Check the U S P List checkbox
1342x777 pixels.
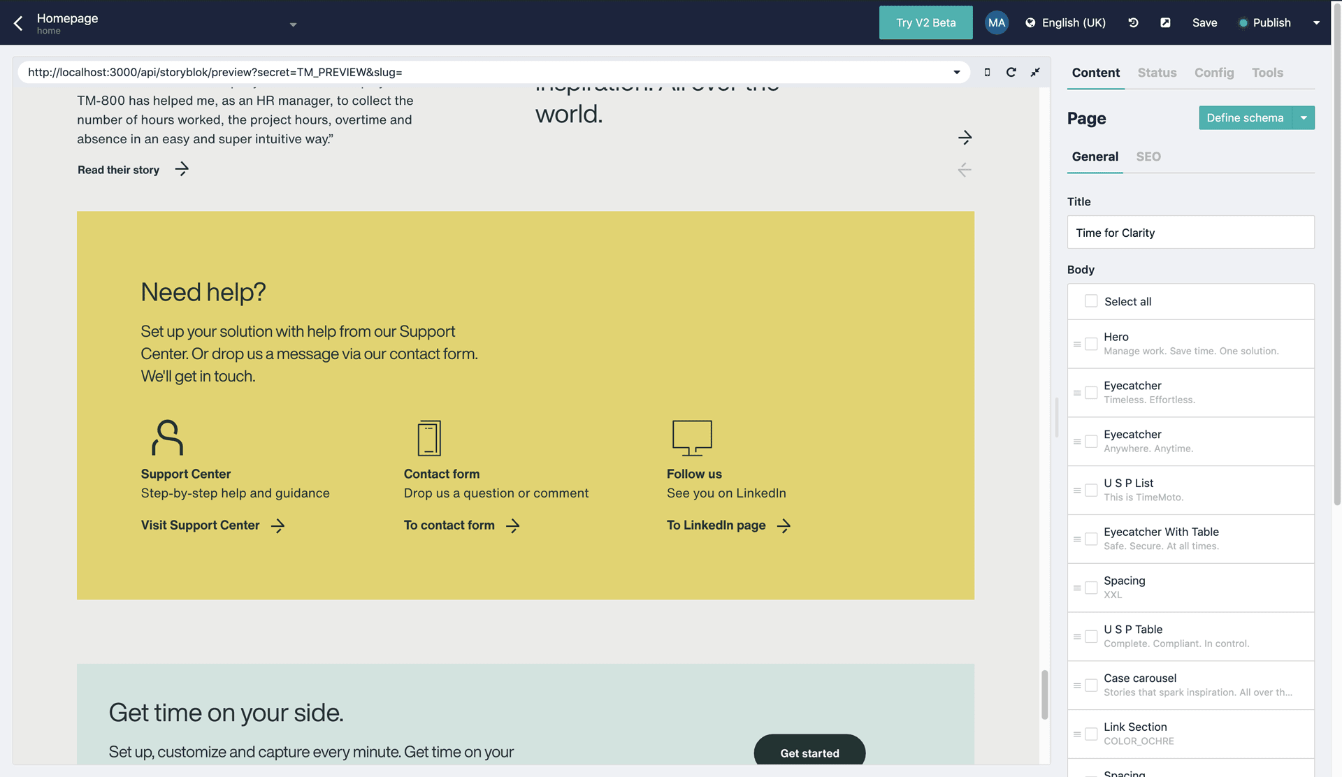pos(1090,491)
